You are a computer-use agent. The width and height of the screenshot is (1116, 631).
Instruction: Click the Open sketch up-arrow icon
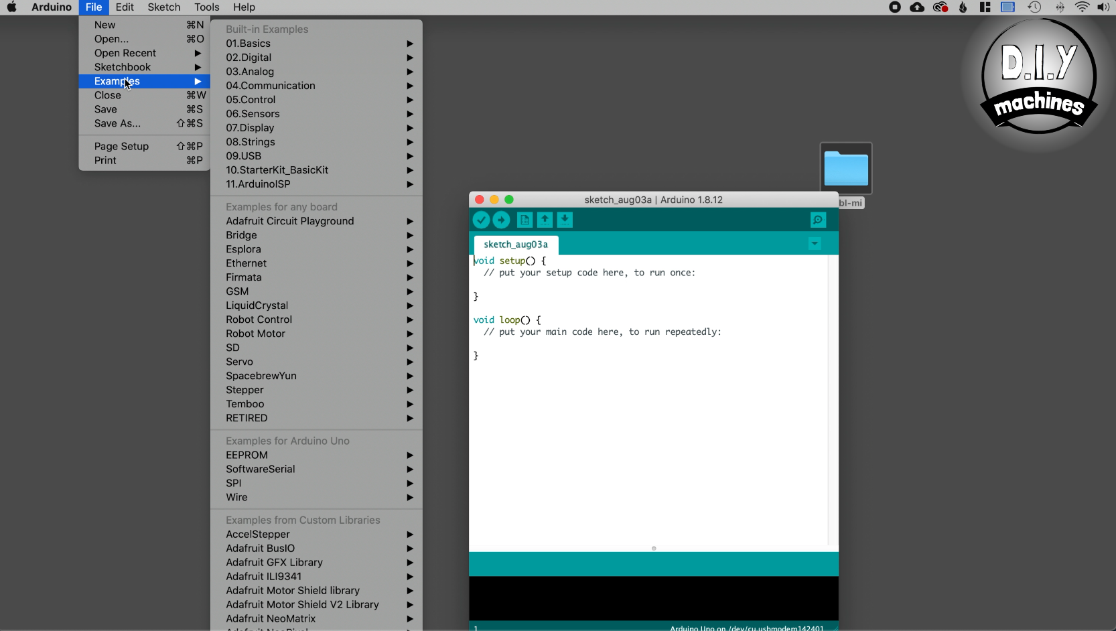click(545, 220)
